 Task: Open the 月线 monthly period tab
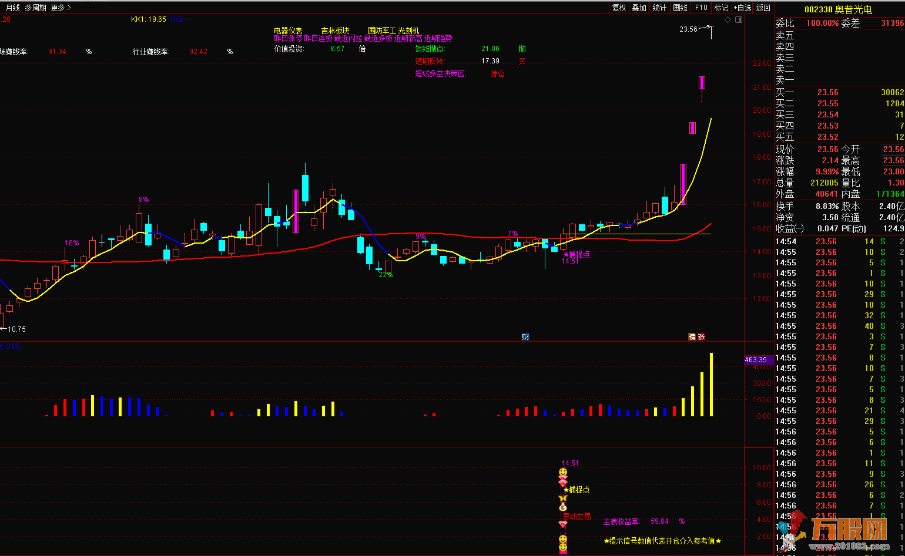click(12, 8)
